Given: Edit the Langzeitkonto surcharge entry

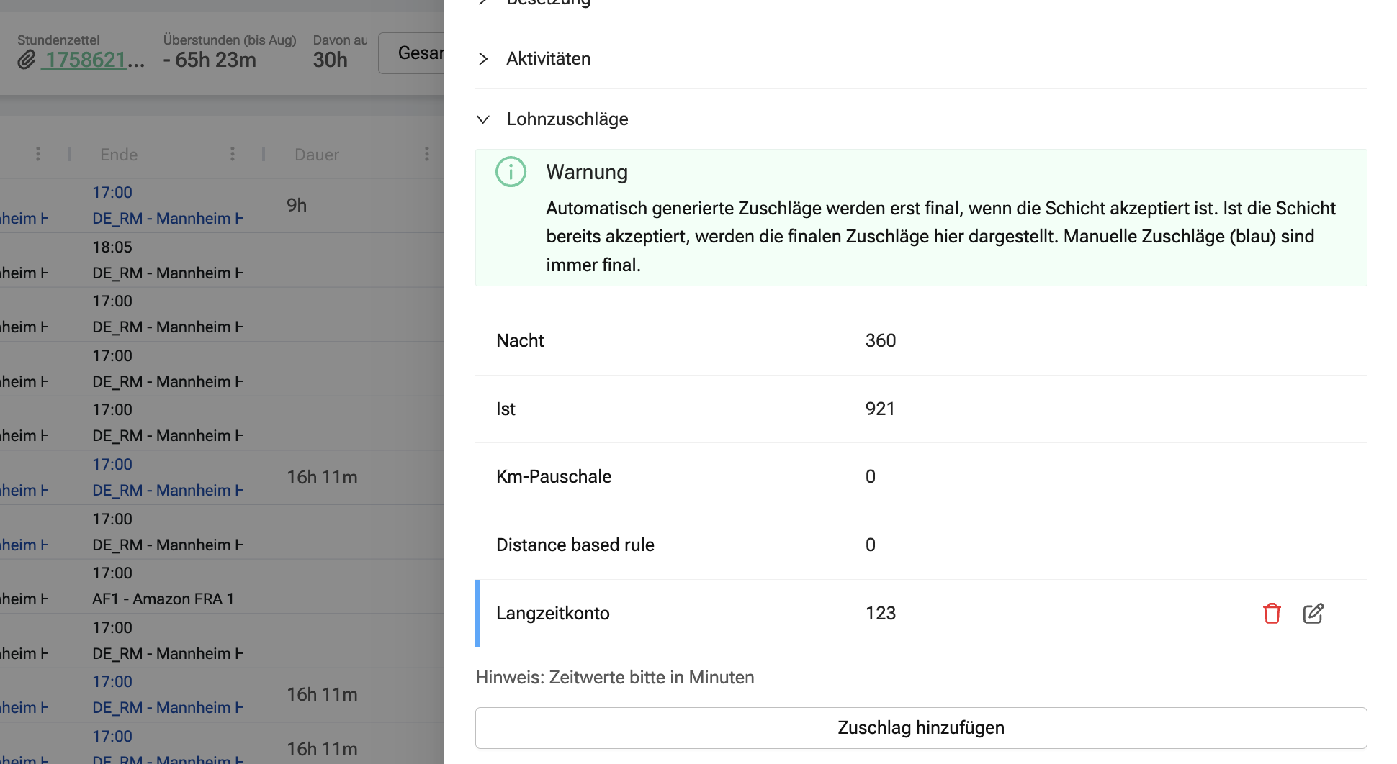Looking at the screenshot, I should [x=1313, y=614].
